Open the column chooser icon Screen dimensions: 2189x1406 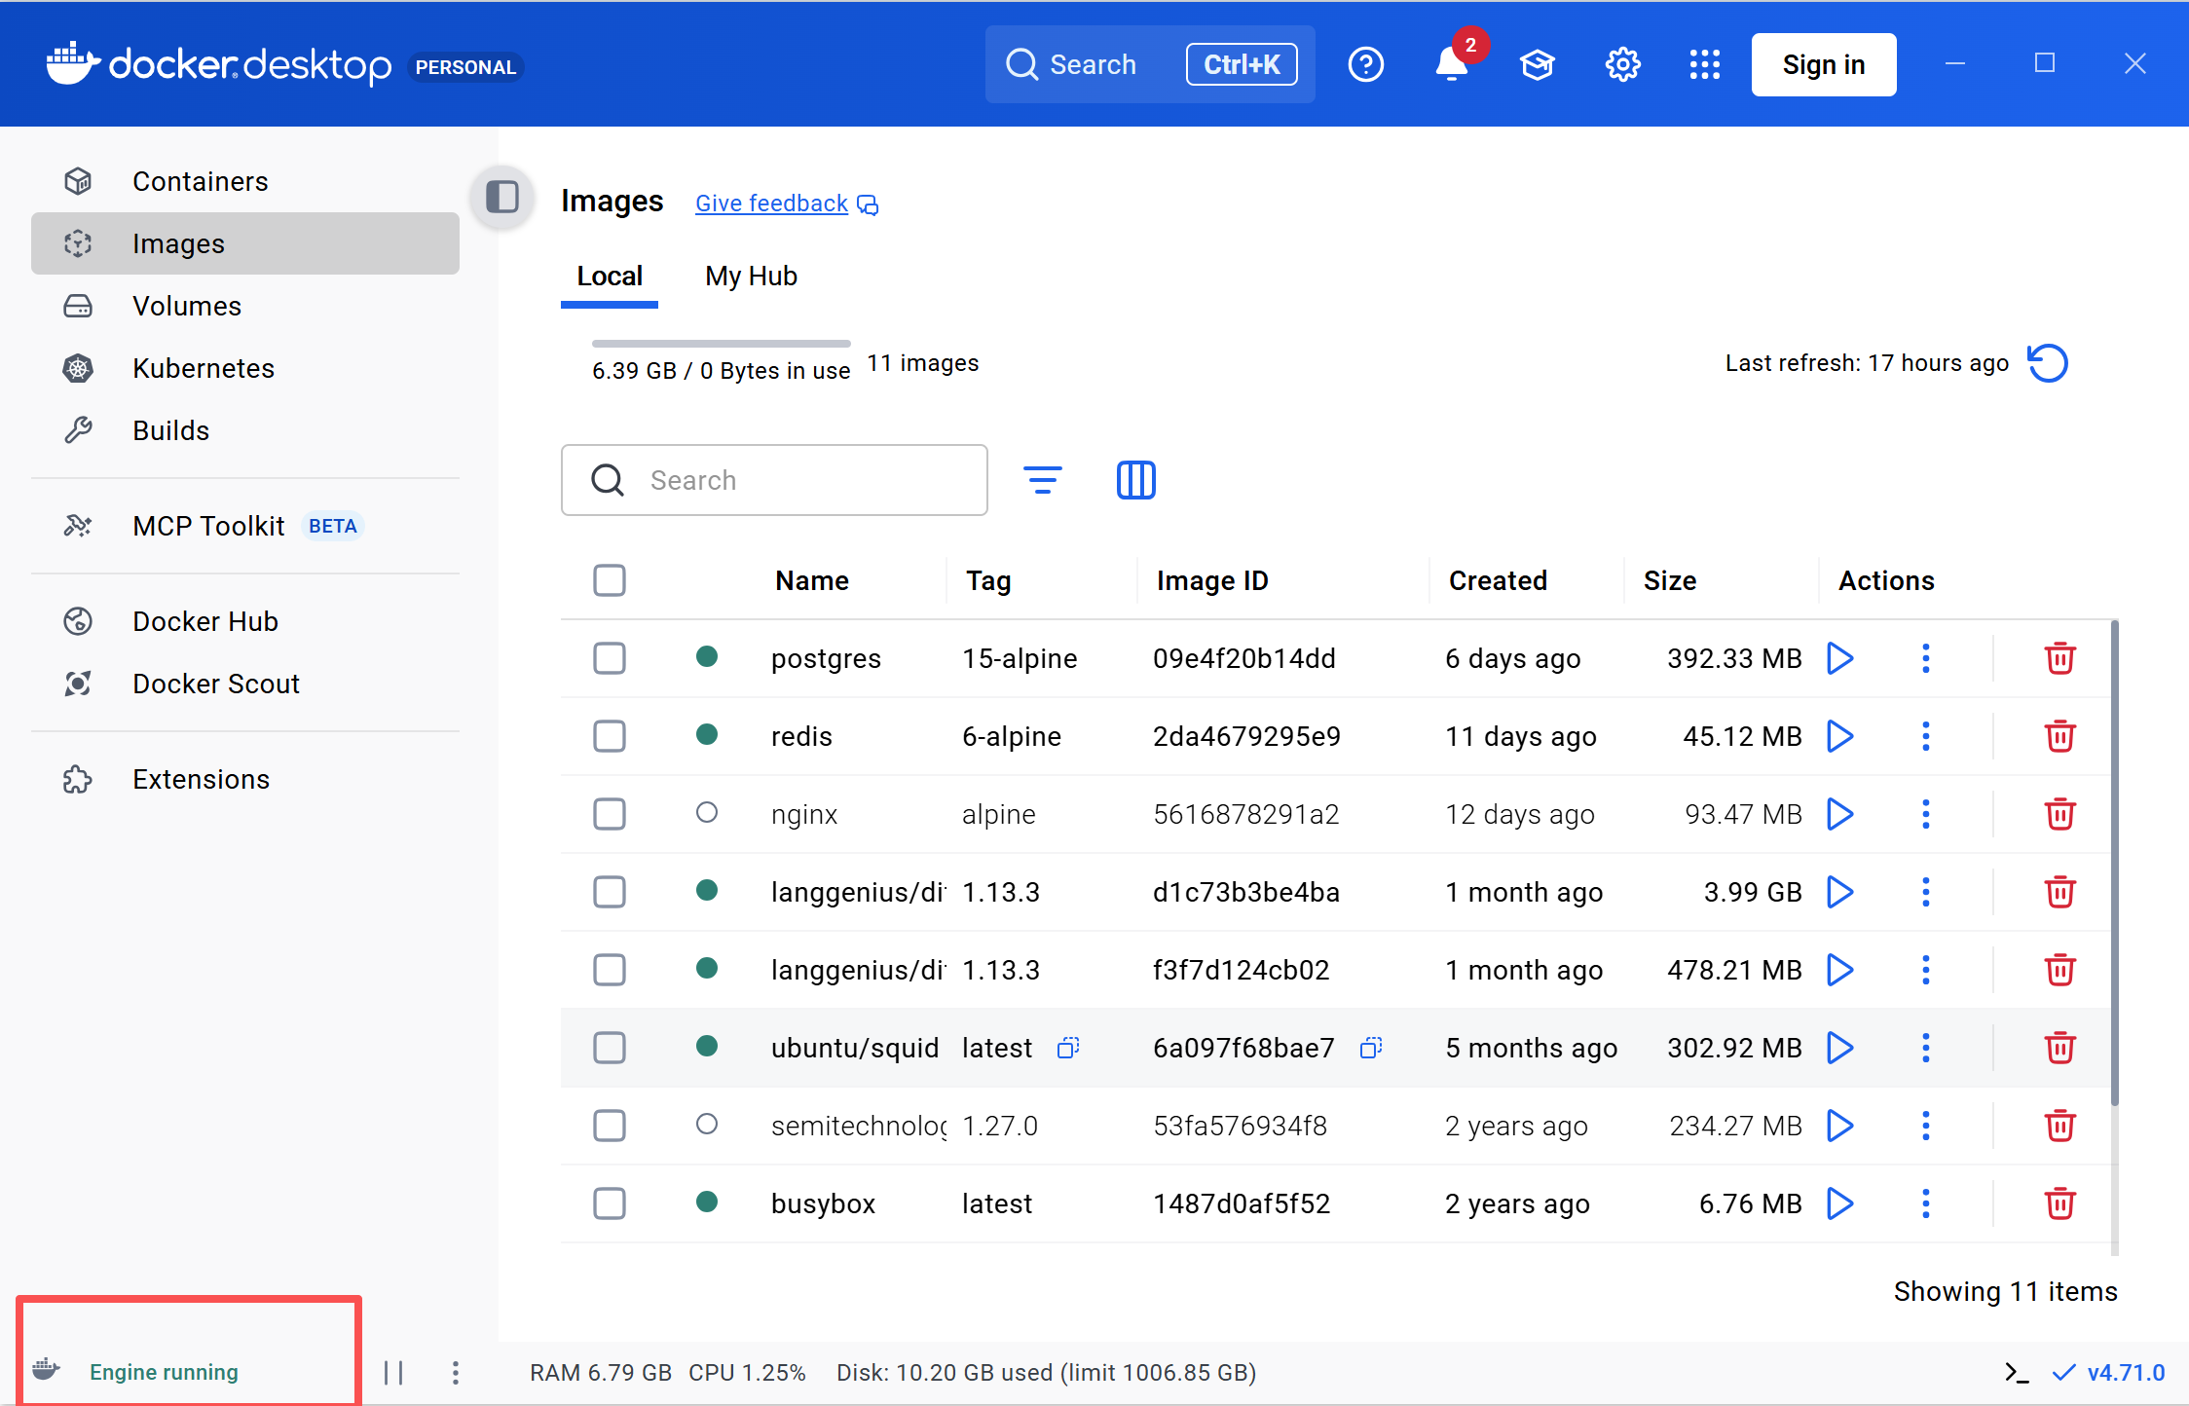1135,480
